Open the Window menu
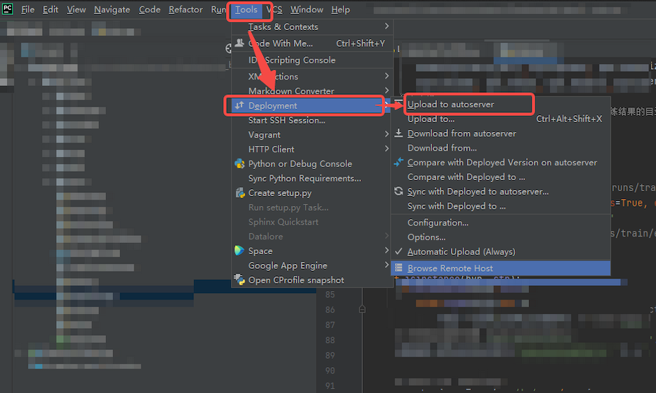The height and width of the screenshot is (393, 656). point(306,9)
